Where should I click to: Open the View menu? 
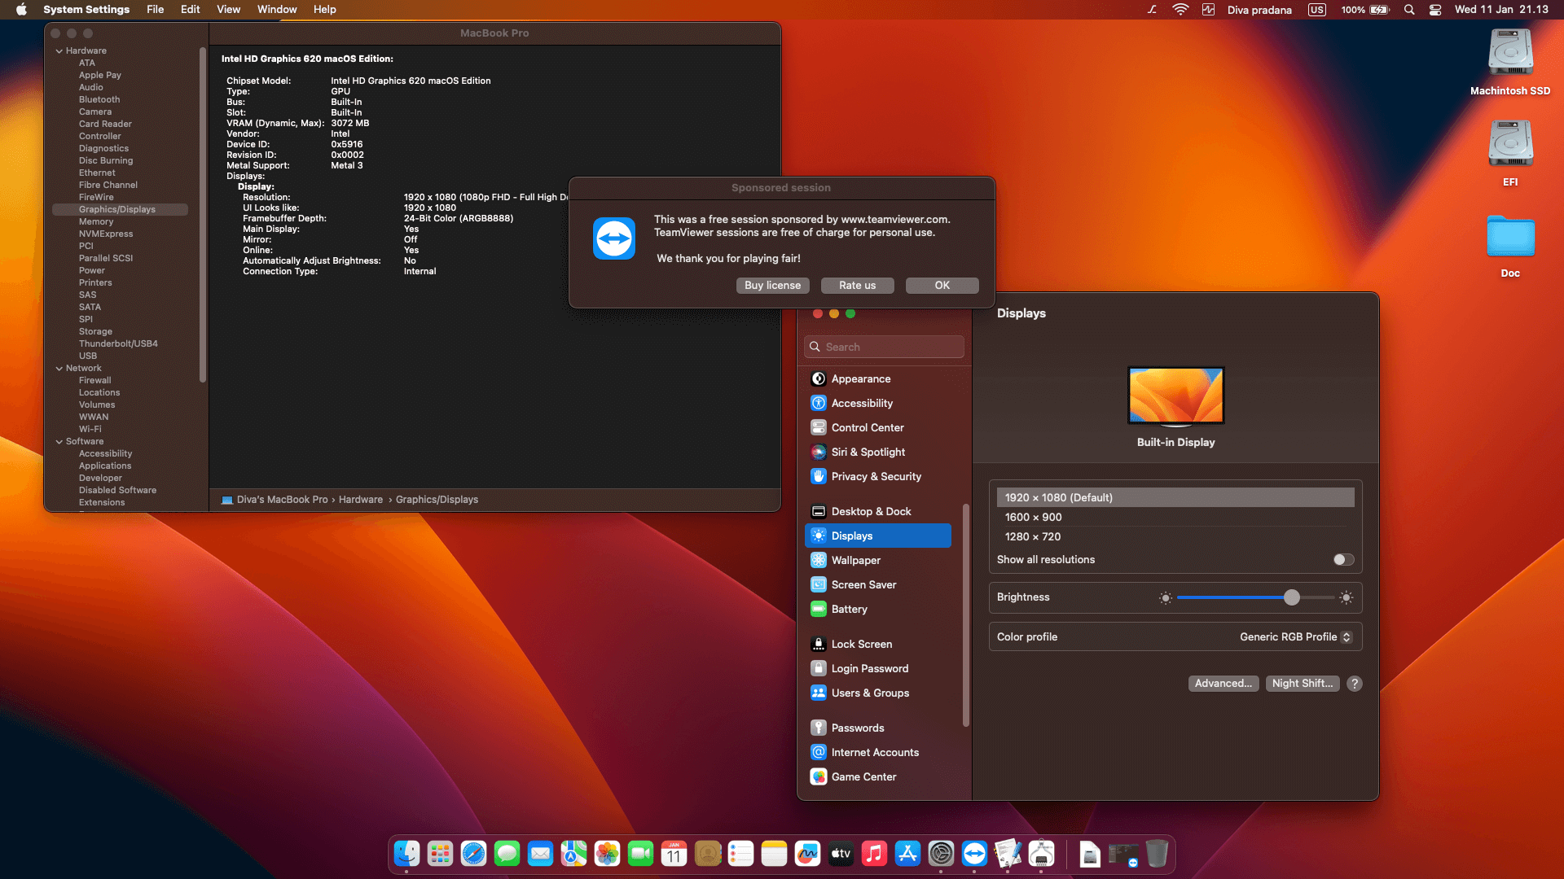pos(228,10)
